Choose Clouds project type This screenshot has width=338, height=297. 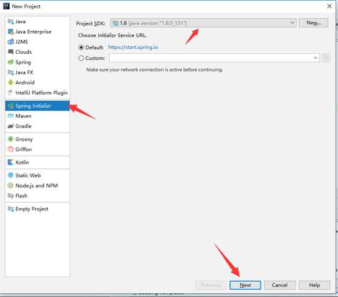click(37, 52)
